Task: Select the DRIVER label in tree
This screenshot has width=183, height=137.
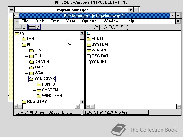Action: pyautogui.click(x=42, y=62)
